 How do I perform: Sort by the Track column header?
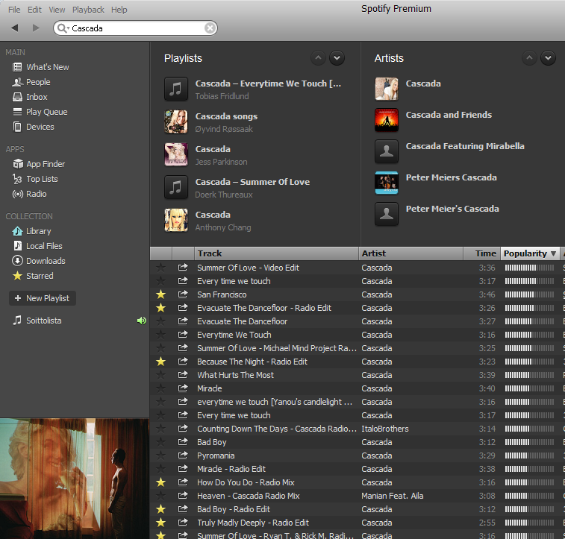point(276,253)
